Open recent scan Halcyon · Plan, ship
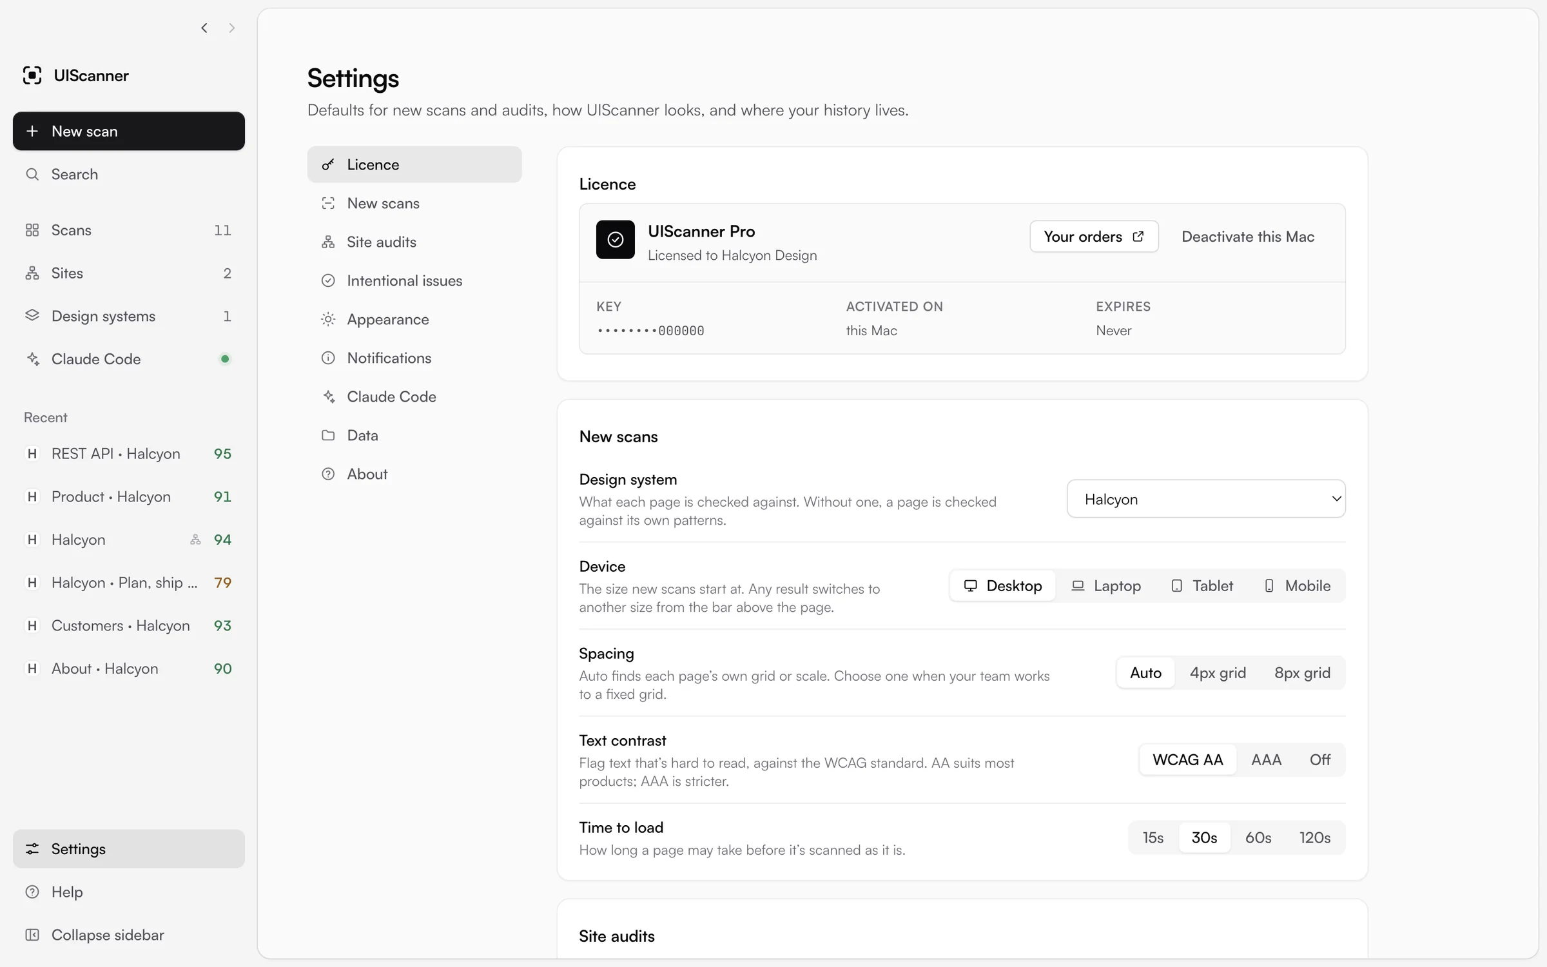The height and width of the screenshot is (967, 1547). click(x=128, y=583)
